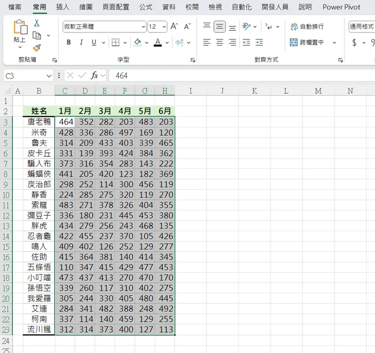Switch to 公式 tab
The width and height of the screenshot is (375, 353).
pos(146,7)
